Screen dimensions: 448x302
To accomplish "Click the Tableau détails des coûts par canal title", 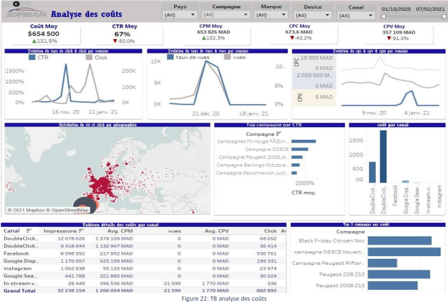I will point(120,224).
